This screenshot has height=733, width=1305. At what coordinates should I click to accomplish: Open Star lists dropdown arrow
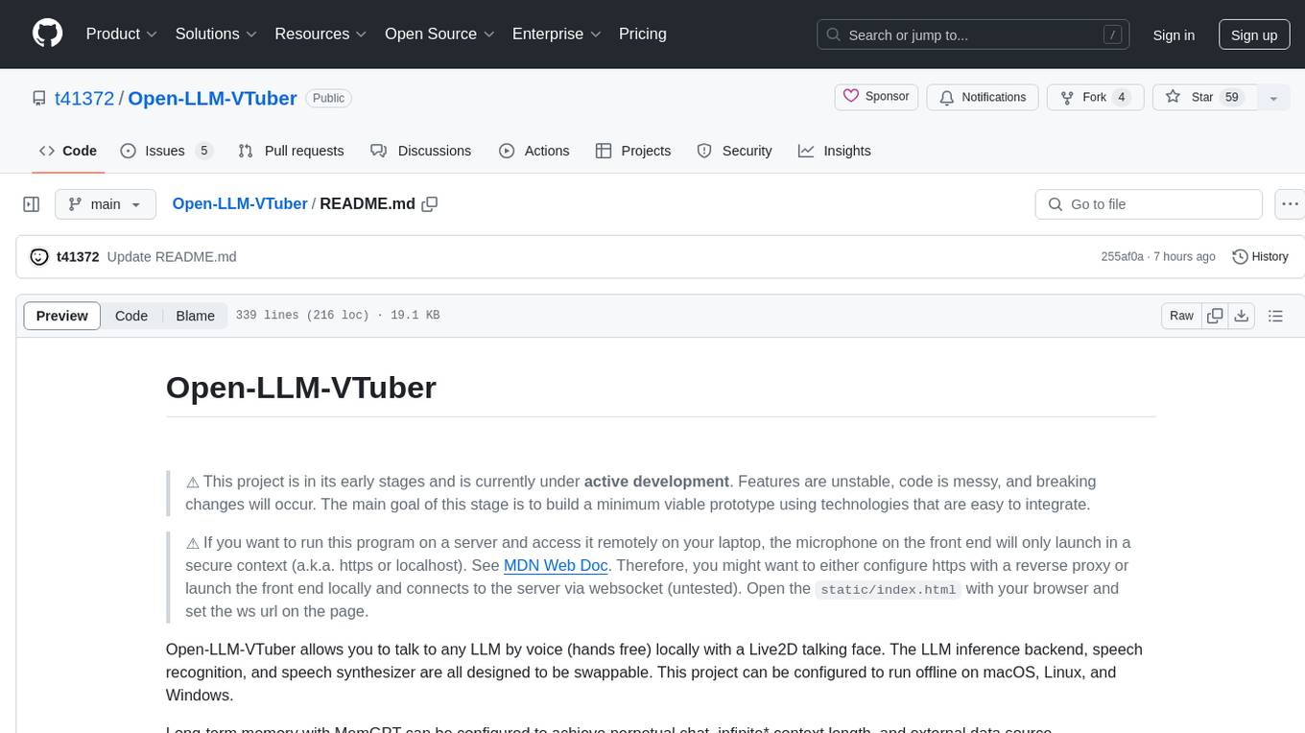(1273, 98)
